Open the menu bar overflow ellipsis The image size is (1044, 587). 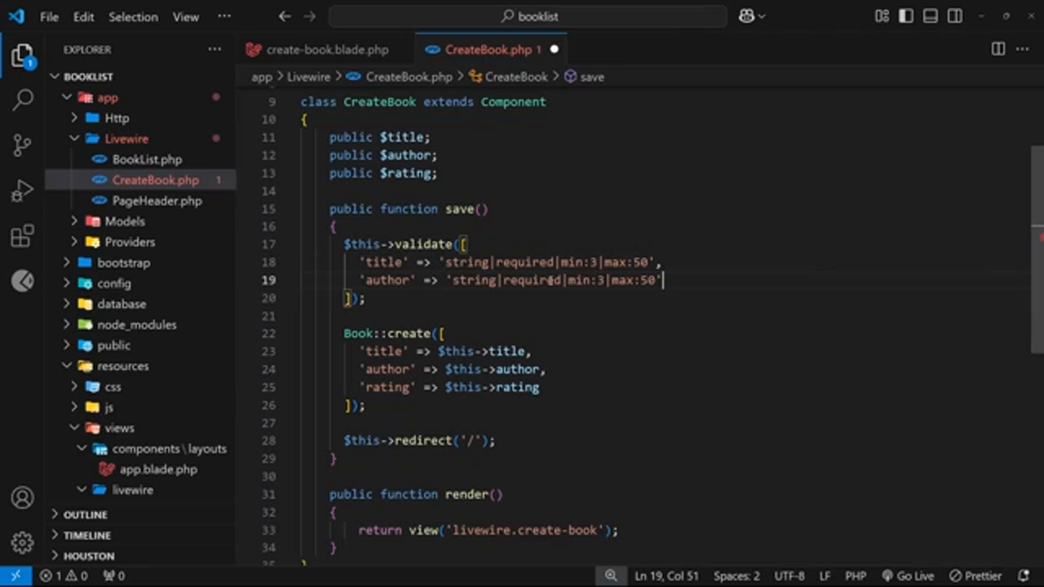(225, 16)
